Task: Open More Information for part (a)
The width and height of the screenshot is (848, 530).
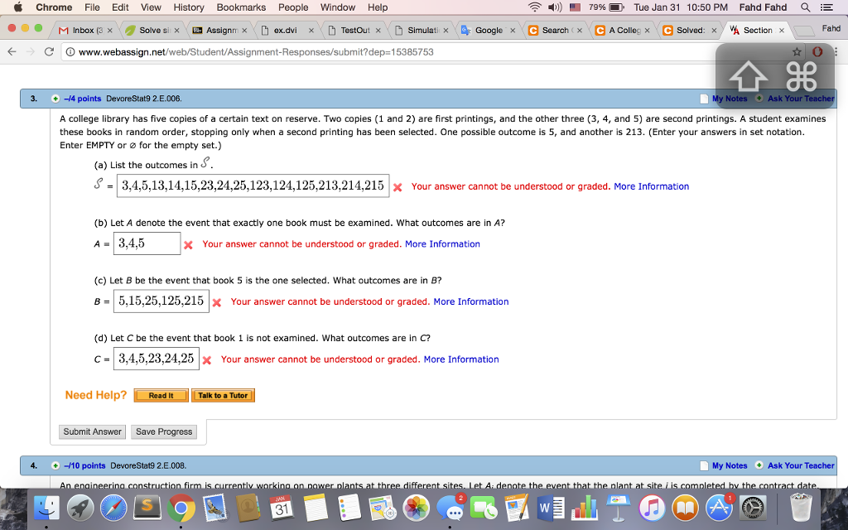Action: click(653, 186)
